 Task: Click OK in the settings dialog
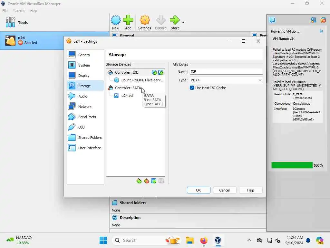pos(199,190)
